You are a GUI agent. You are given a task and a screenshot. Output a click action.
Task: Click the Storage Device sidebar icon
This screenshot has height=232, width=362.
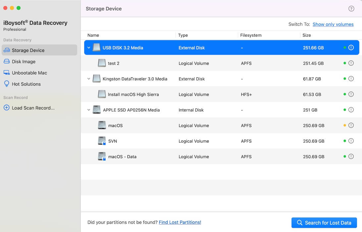point(7,50)
